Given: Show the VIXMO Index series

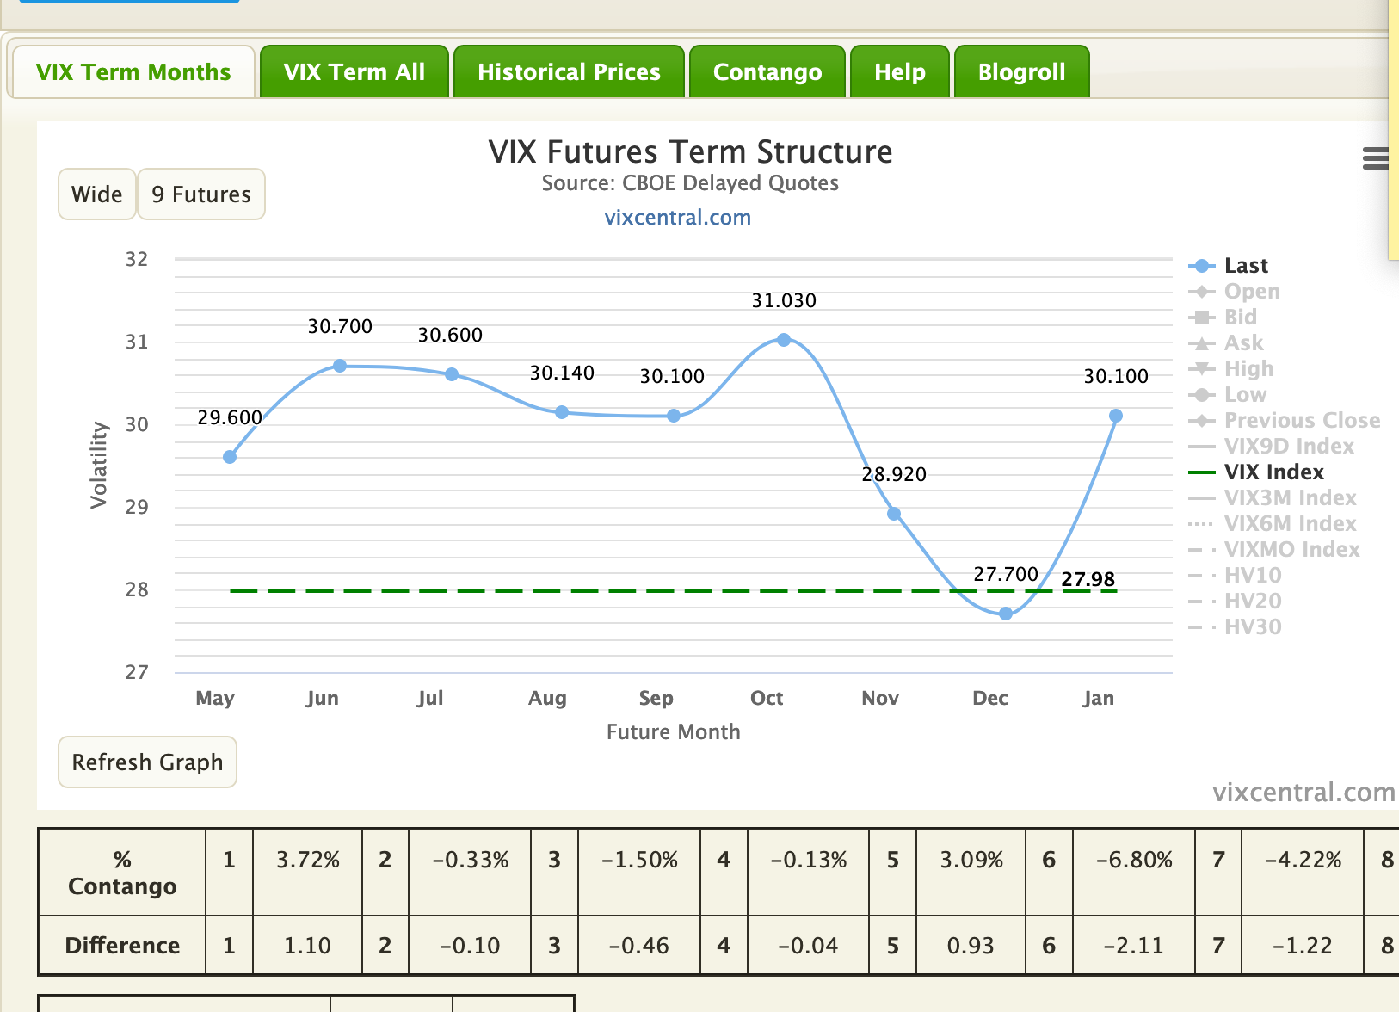Looking at the screenshot, I should point(1274,550).
